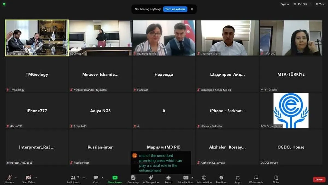The height and width of the screenshot is (185, 328).
Task: Open the View layout menu
Action: click(x=320, y=4)
